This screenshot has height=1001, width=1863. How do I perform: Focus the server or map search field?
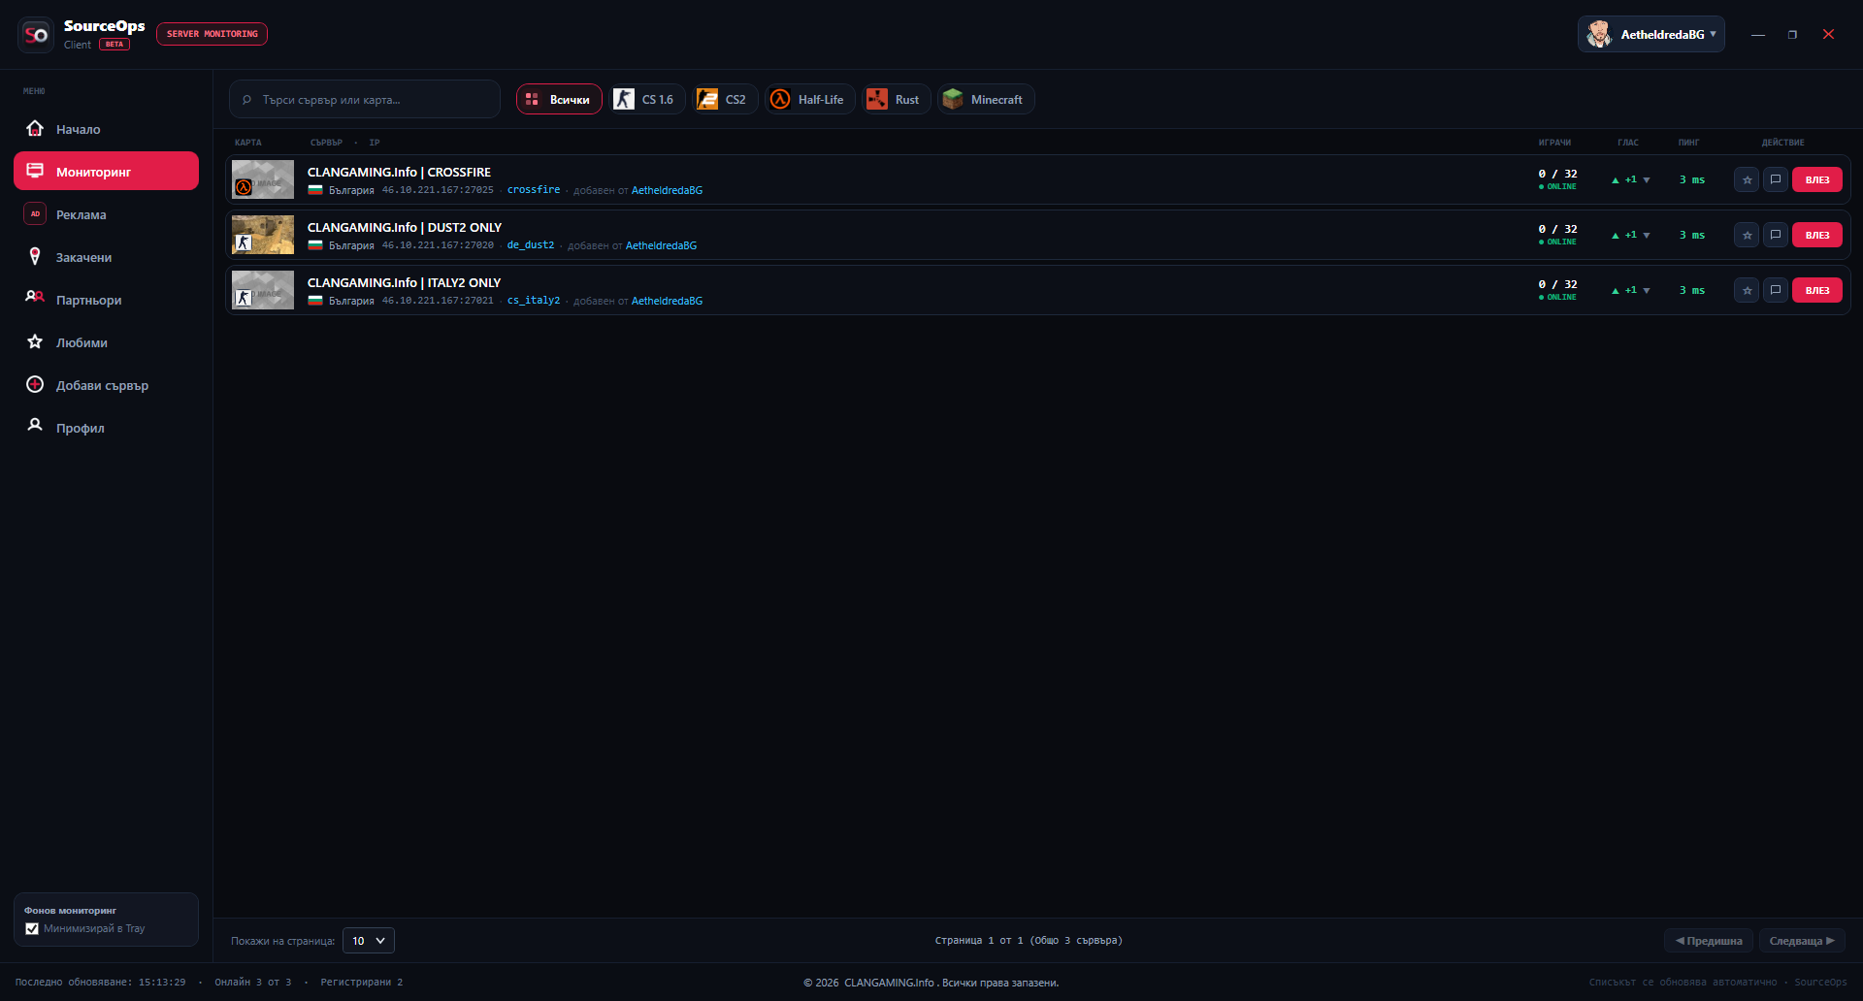pyautogui.click(x=365, y=99)
